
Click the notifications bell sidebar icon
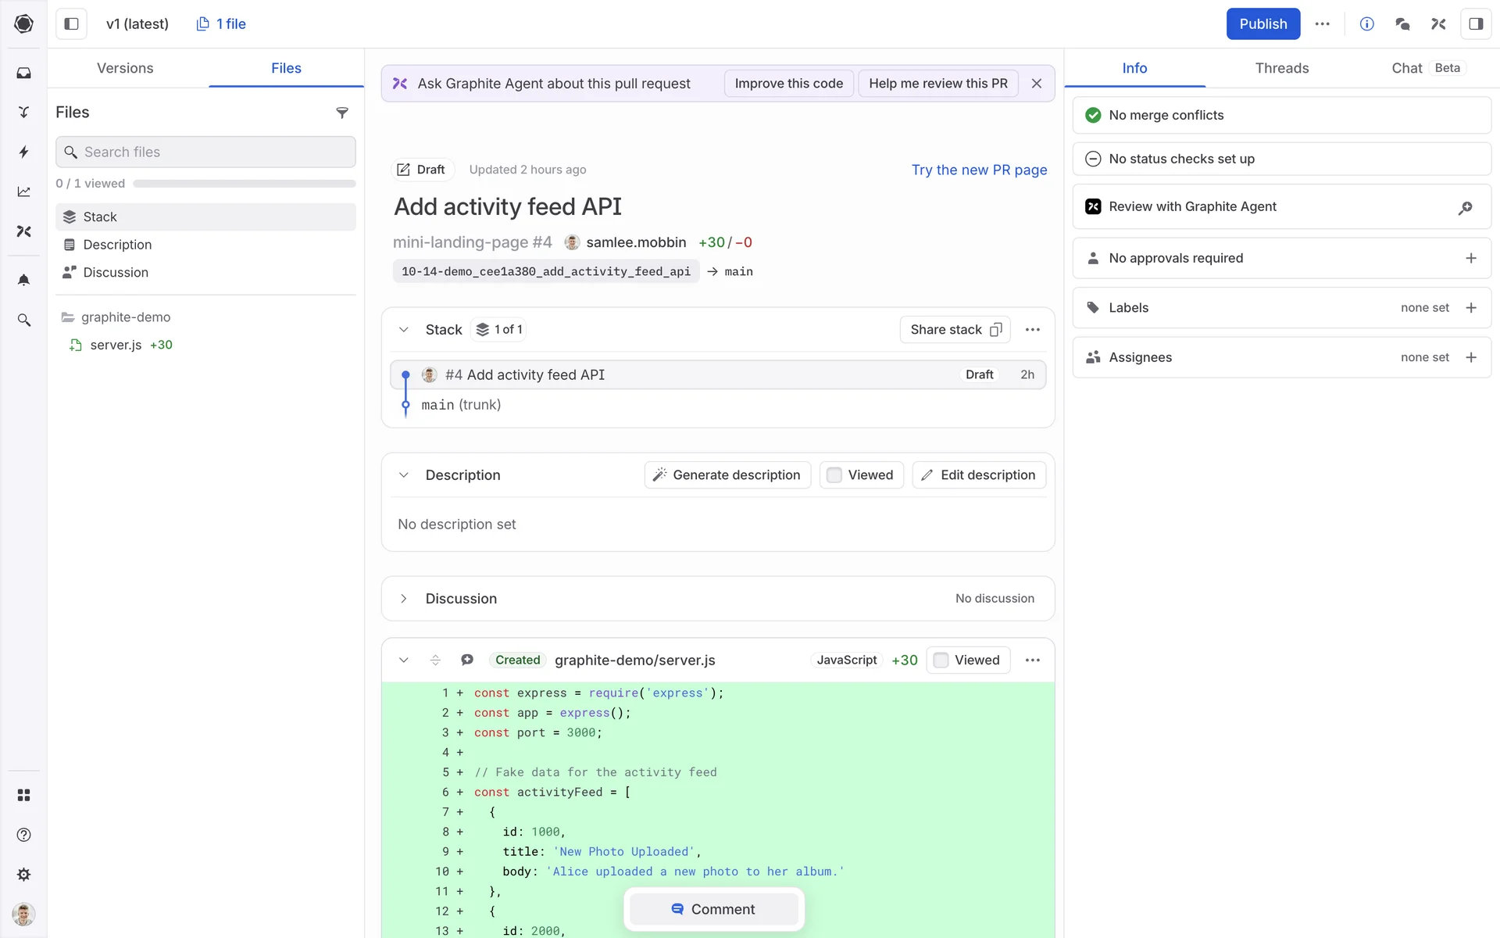[x=23, y=280]
